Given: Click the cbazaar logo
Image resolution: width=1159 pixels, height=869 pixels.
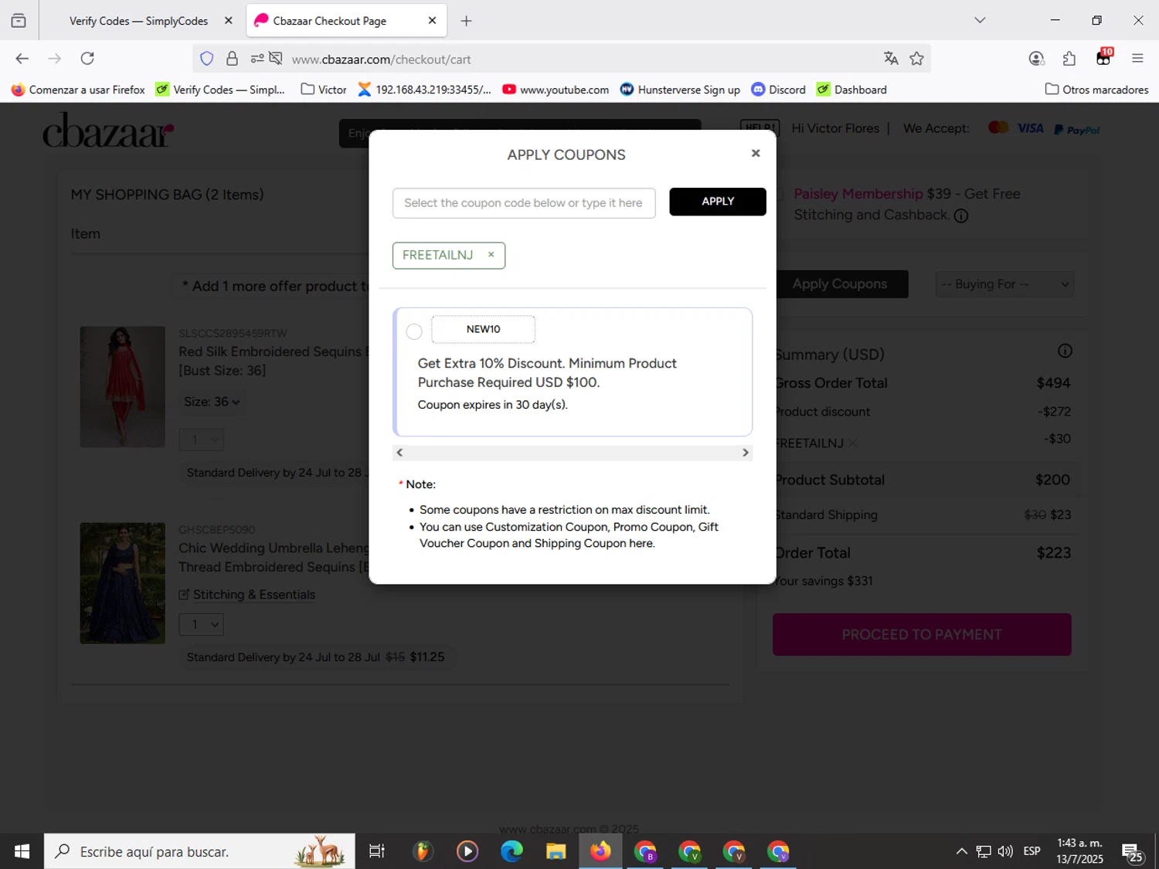Looking at the screenshot, I should [108, 130].
